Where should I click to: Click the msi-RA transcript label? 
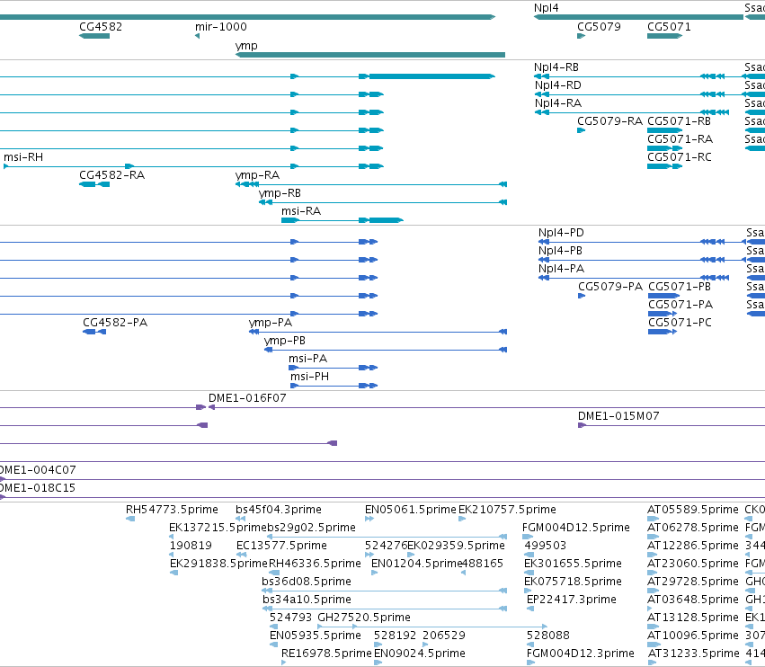pos(301,211)
